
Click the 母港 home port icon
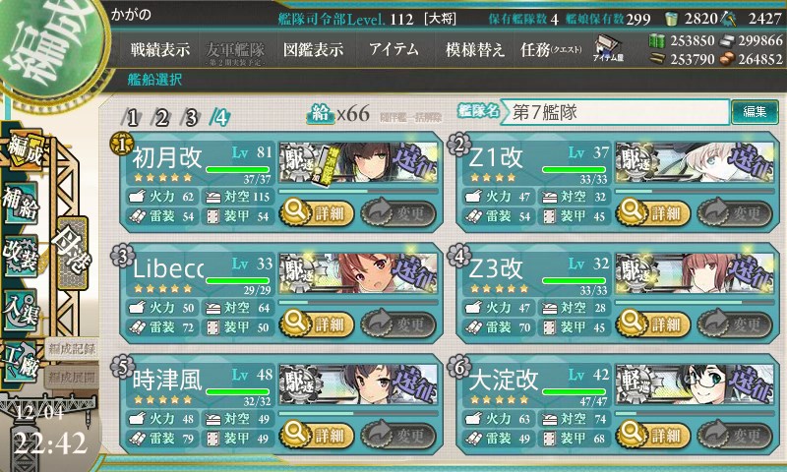coord(72,252)
